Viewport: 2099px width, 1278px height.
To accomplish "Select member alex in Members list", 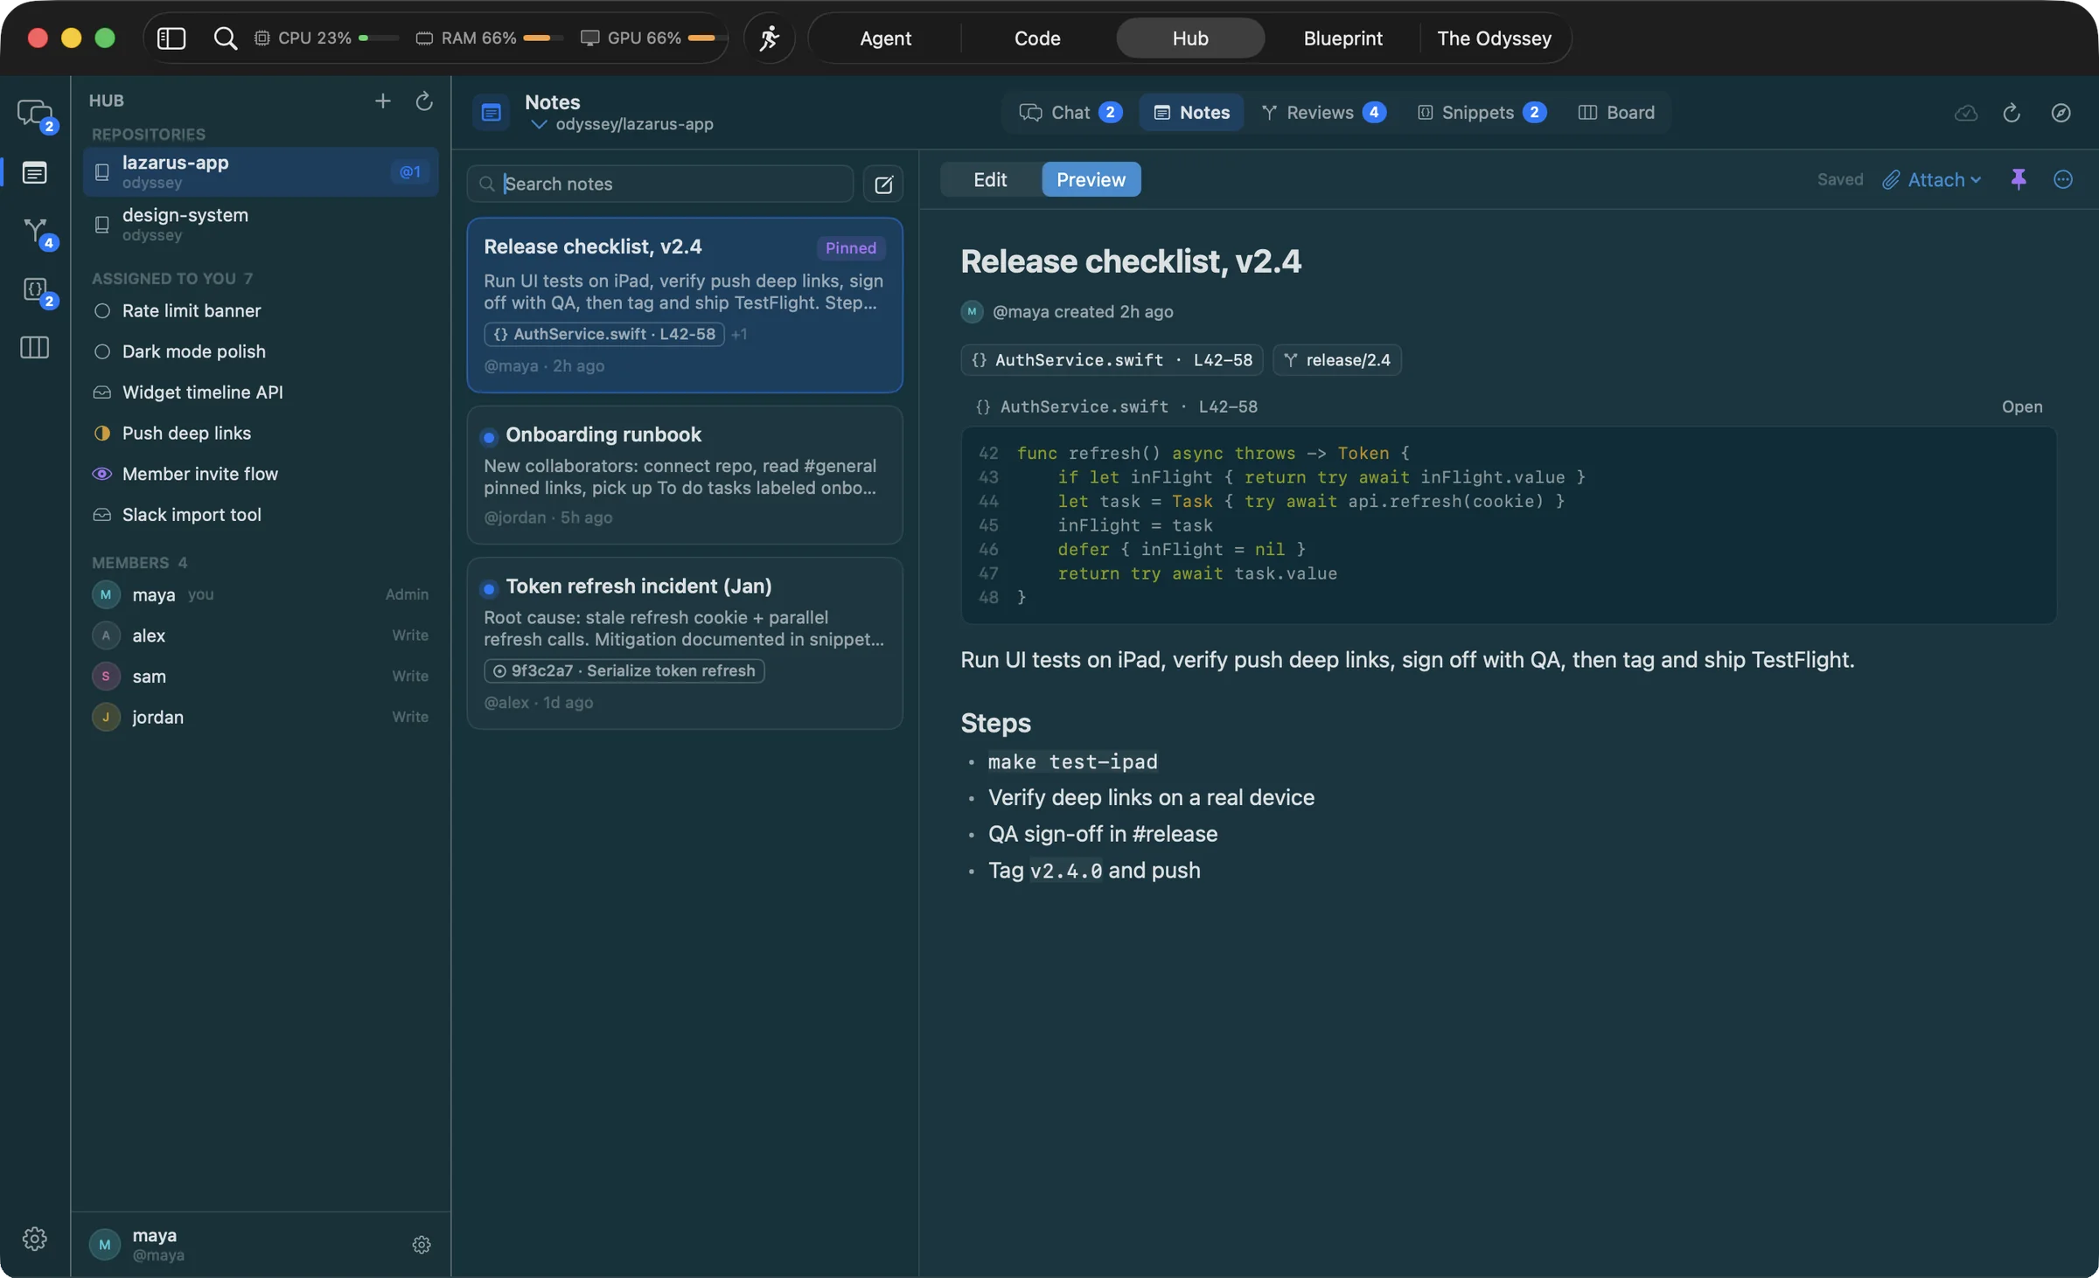I will [261, 636].
